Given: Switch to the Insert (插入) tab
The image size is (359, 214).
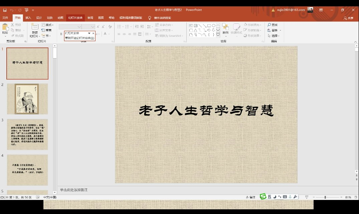Looking at the screenshot, I should pos(28,18).
